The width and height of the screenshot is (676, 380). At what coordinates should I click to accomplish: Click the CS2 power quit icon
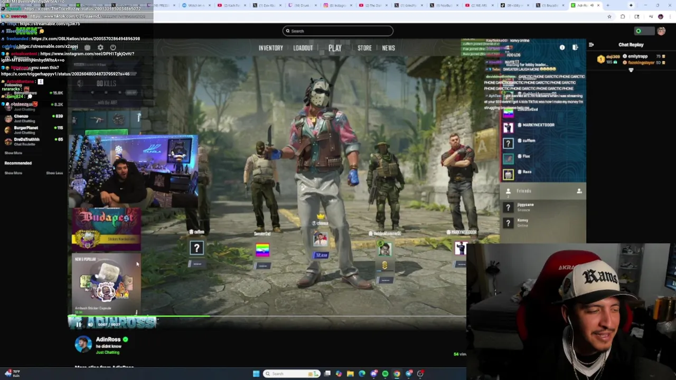tap(112, 47)
